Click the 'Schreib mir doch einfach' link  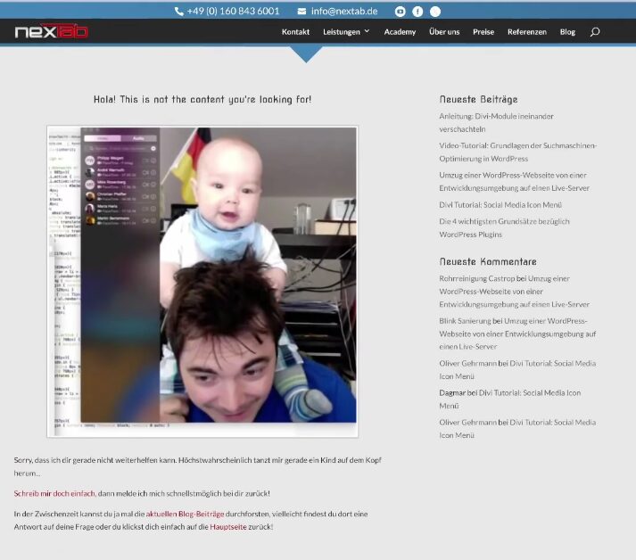point(54,493)
